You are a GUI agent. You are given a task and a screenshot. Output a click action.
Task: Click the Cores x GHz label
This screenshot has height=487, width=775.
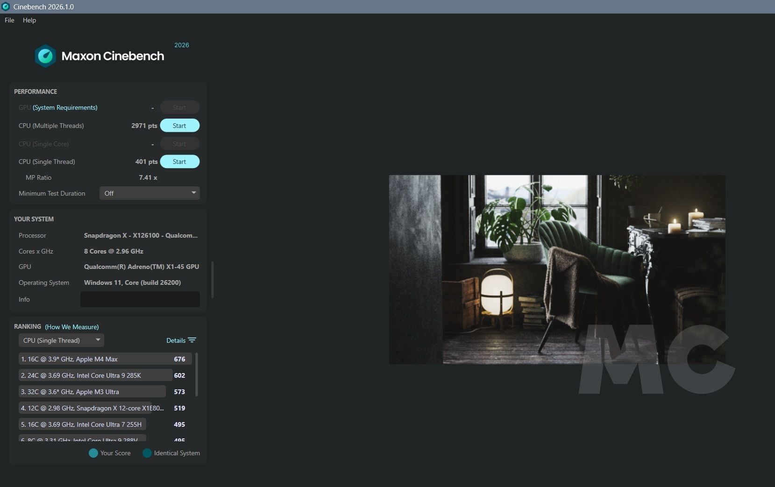pyautogui.click(x=36, y=251)
